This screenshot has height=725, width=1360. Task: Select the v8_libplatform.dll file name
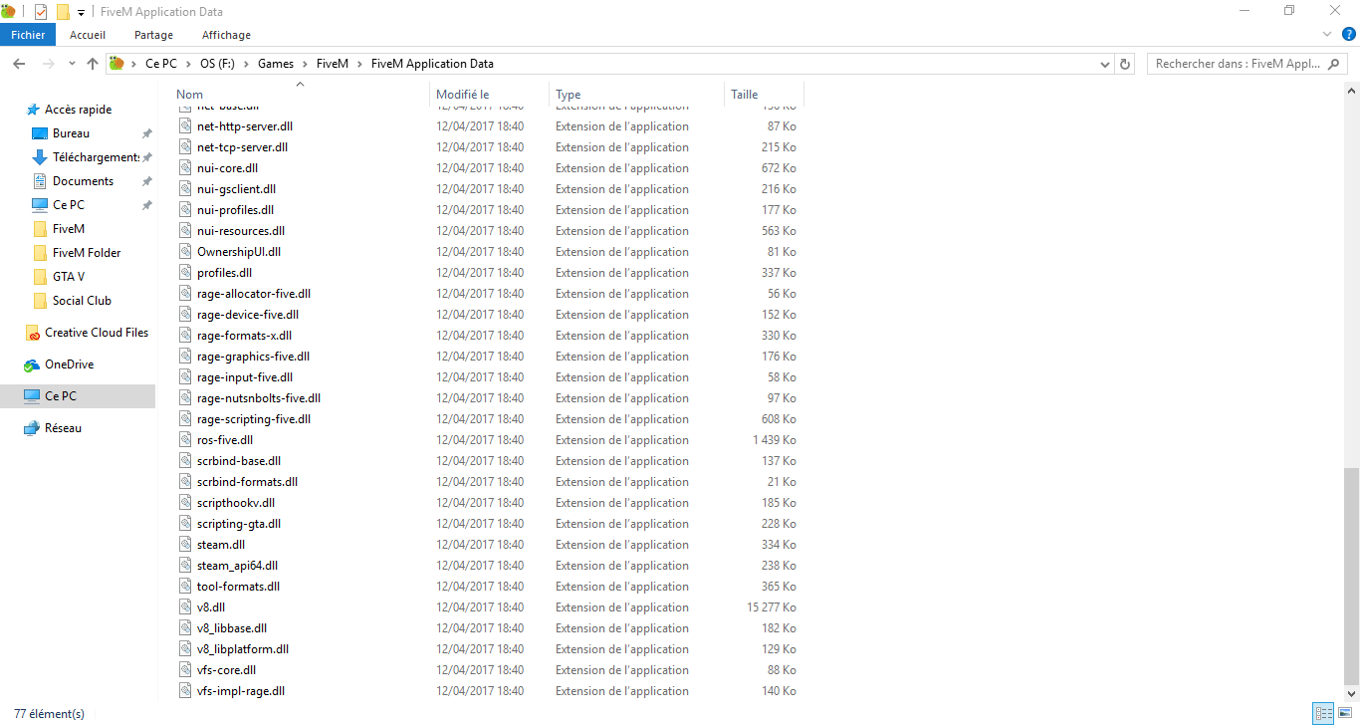(x=243, y=649)
